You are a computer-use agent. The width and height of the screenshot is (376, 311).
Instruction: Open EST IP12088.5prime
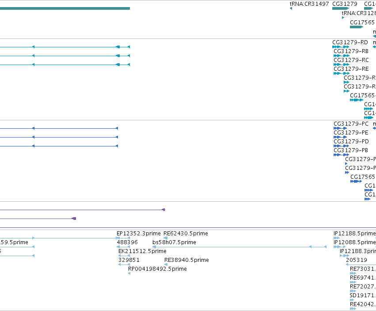(x=354, y=242)
